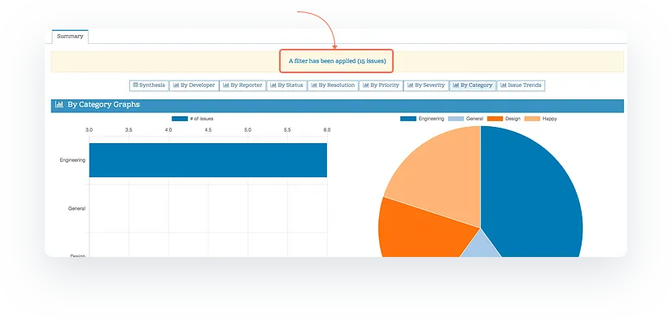Switch to By Severity graphs

point(426,85)
